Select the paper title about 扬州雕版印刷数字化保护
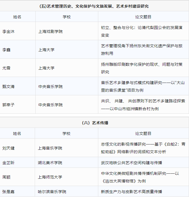The width and height of the screenshot is (189, 197). 142,68
